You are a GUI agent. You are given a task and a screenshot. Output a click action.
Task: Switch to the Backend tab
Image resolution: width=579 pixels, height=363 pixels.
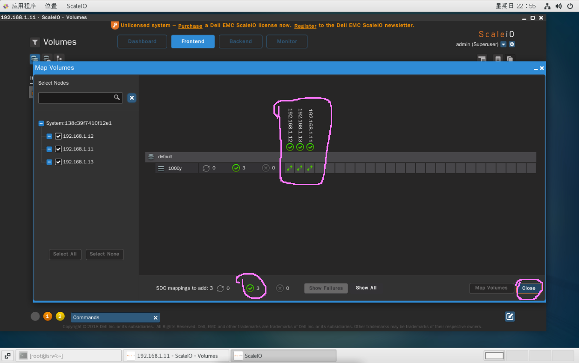click(x=240, y=41)
